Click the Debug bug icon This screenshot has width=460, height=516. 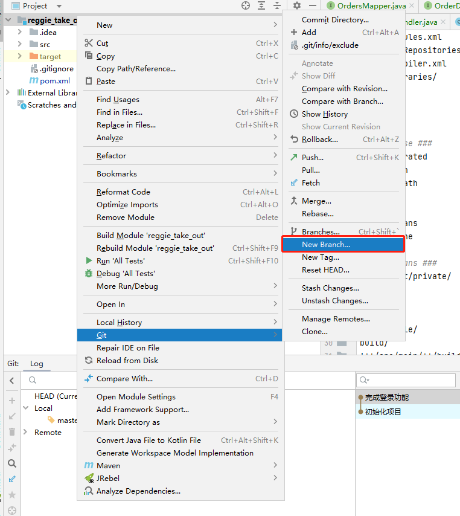[89, 273]
